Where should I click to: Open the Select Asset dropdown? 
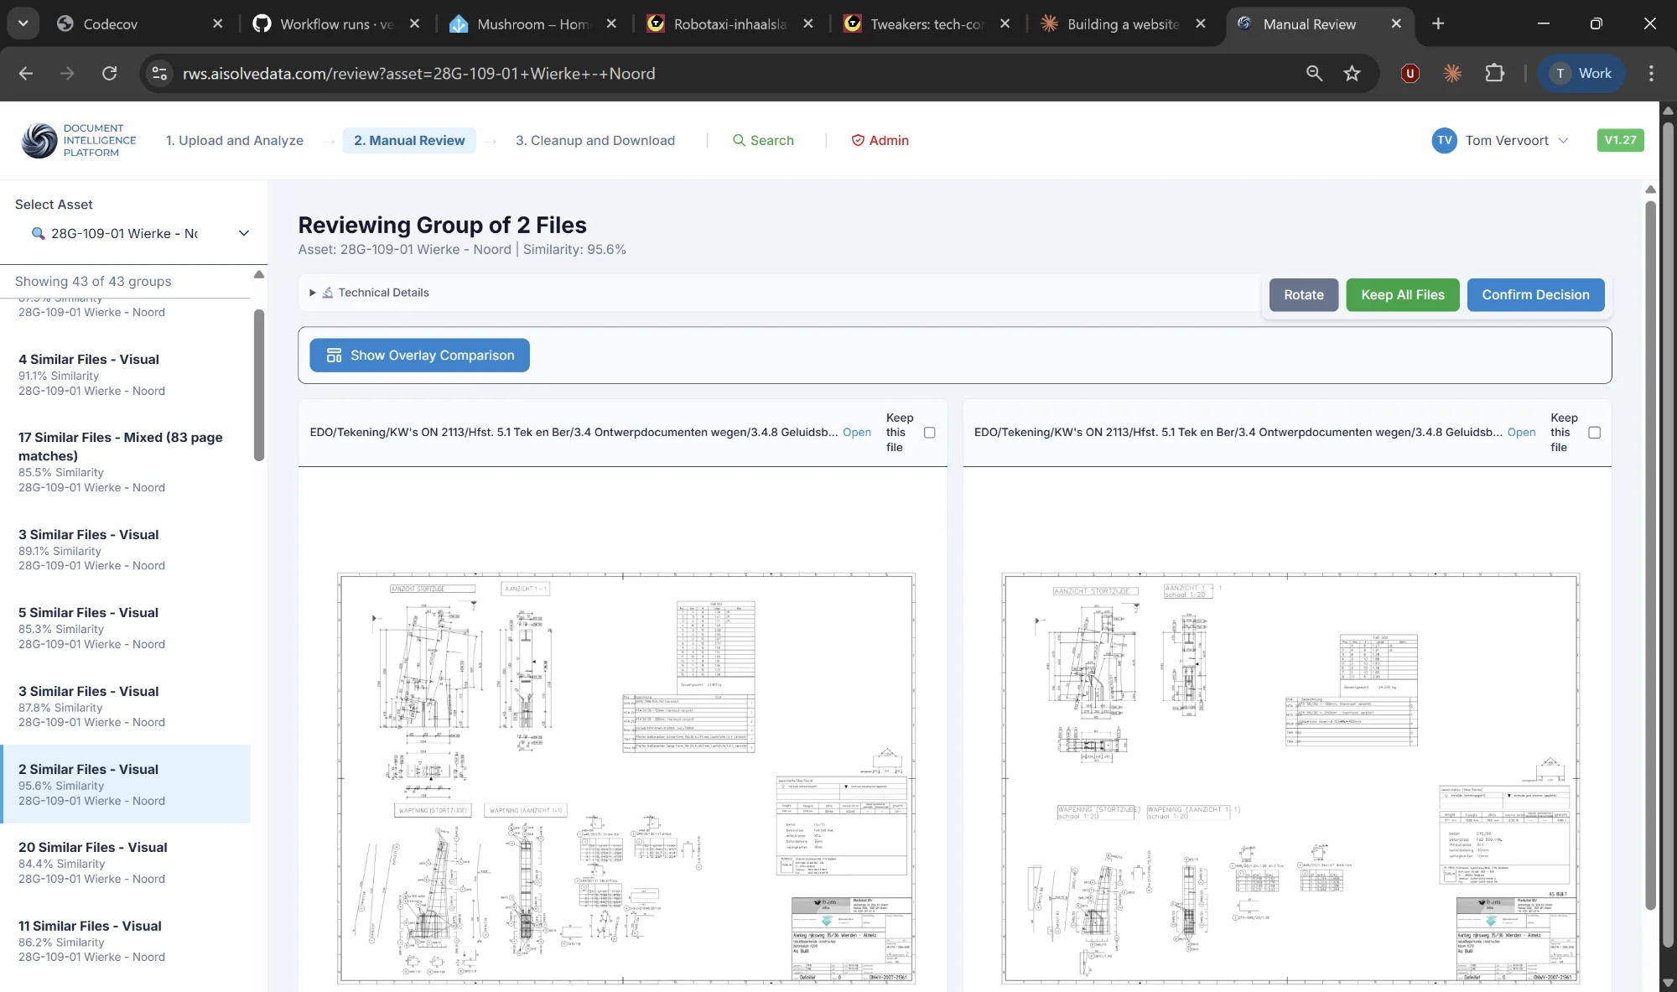(x=140, y=233)
